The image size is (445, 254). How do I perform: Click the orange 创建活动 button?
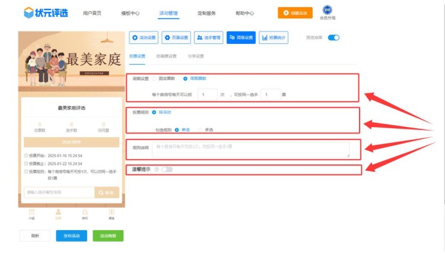295,12
